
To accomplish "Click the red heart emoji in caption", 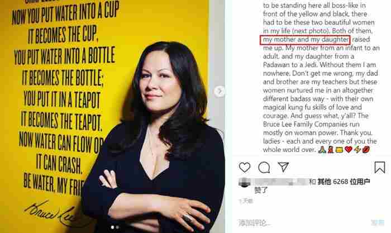I will click(349, 149).
